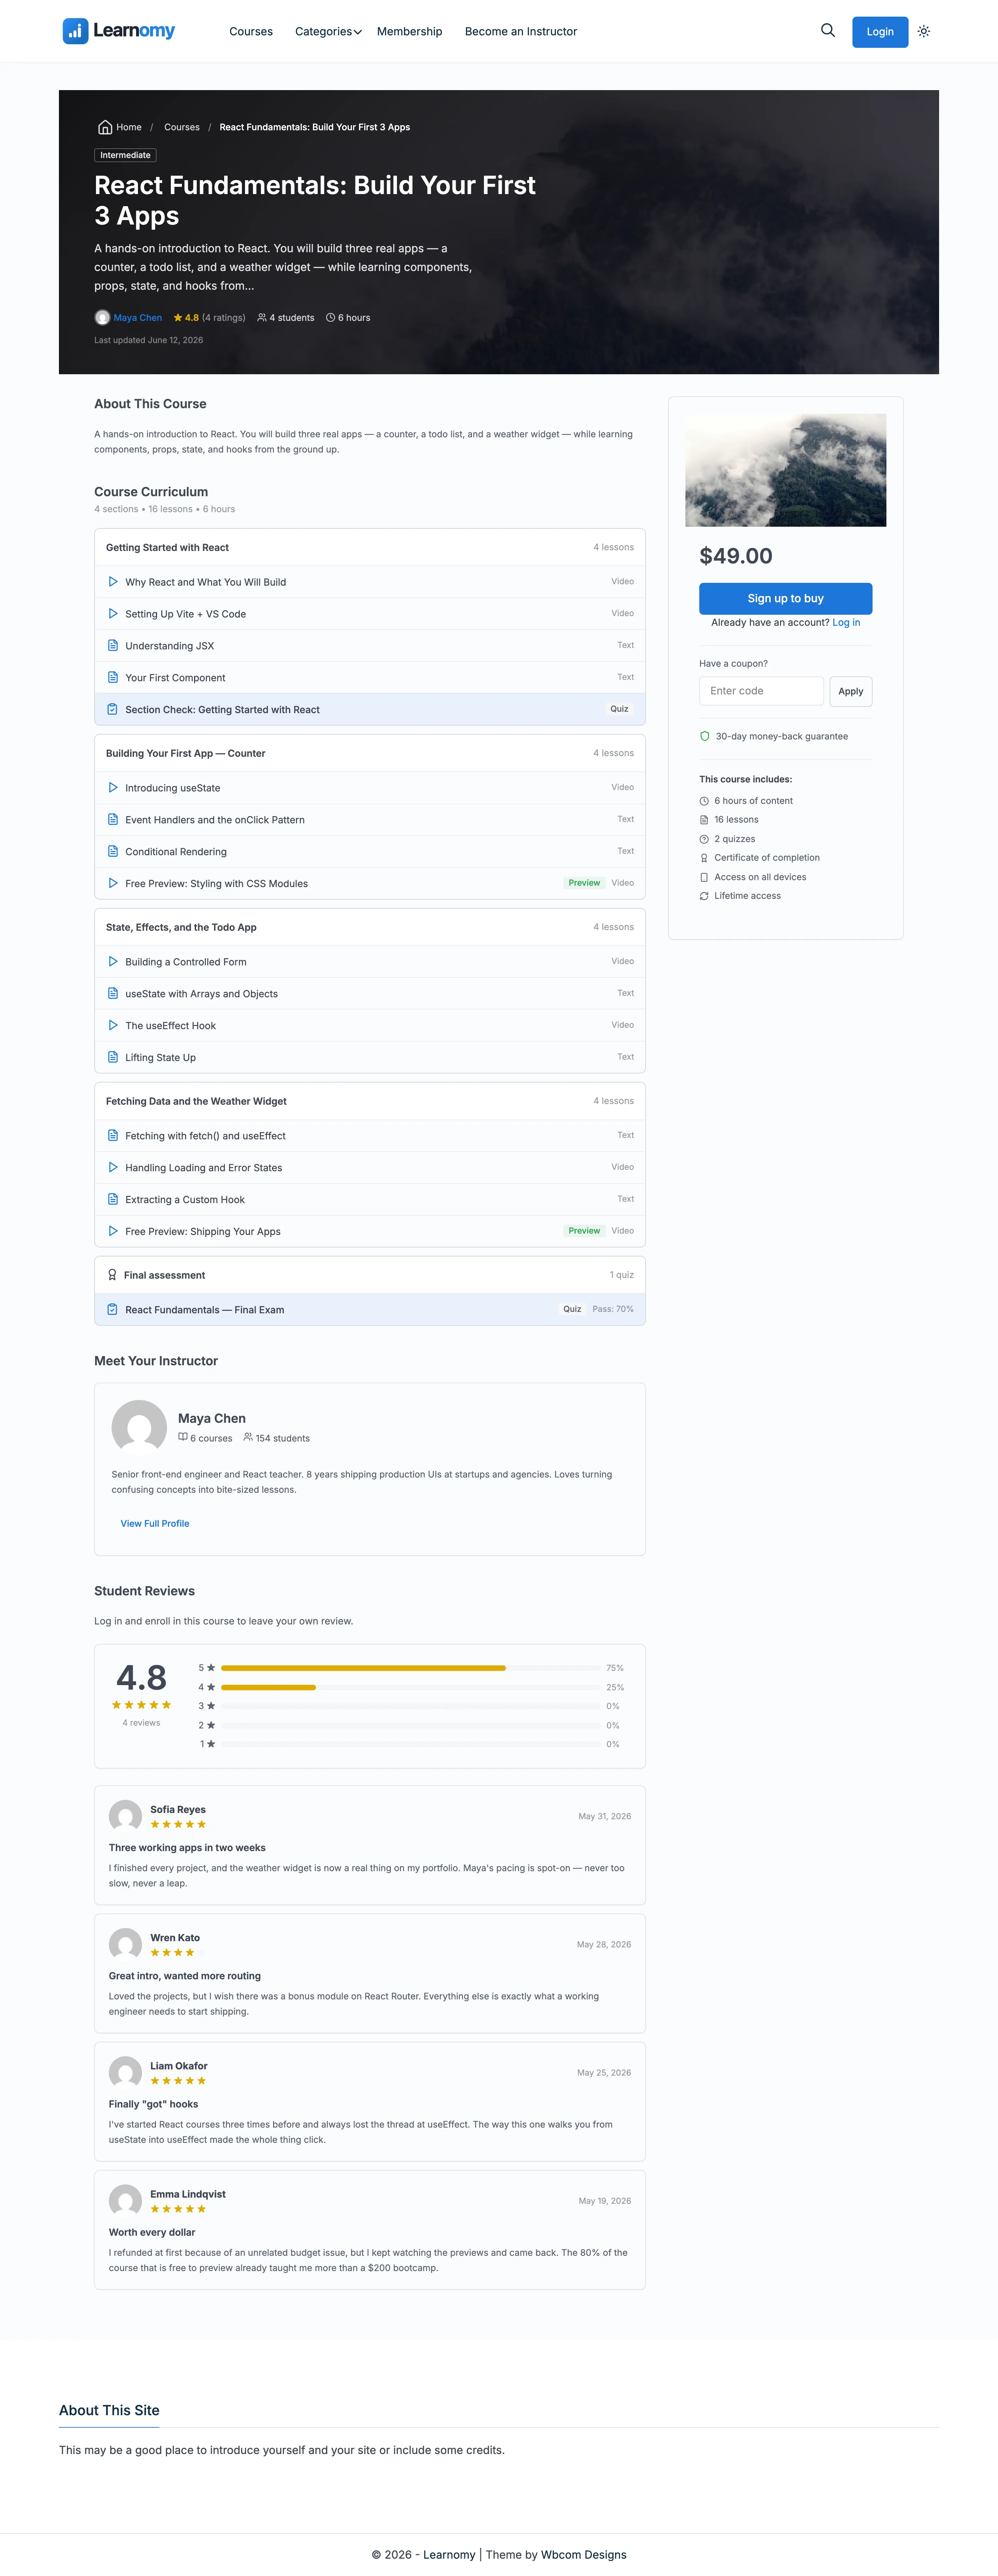Open the Categories dropdown

click(x=328, y=32)
